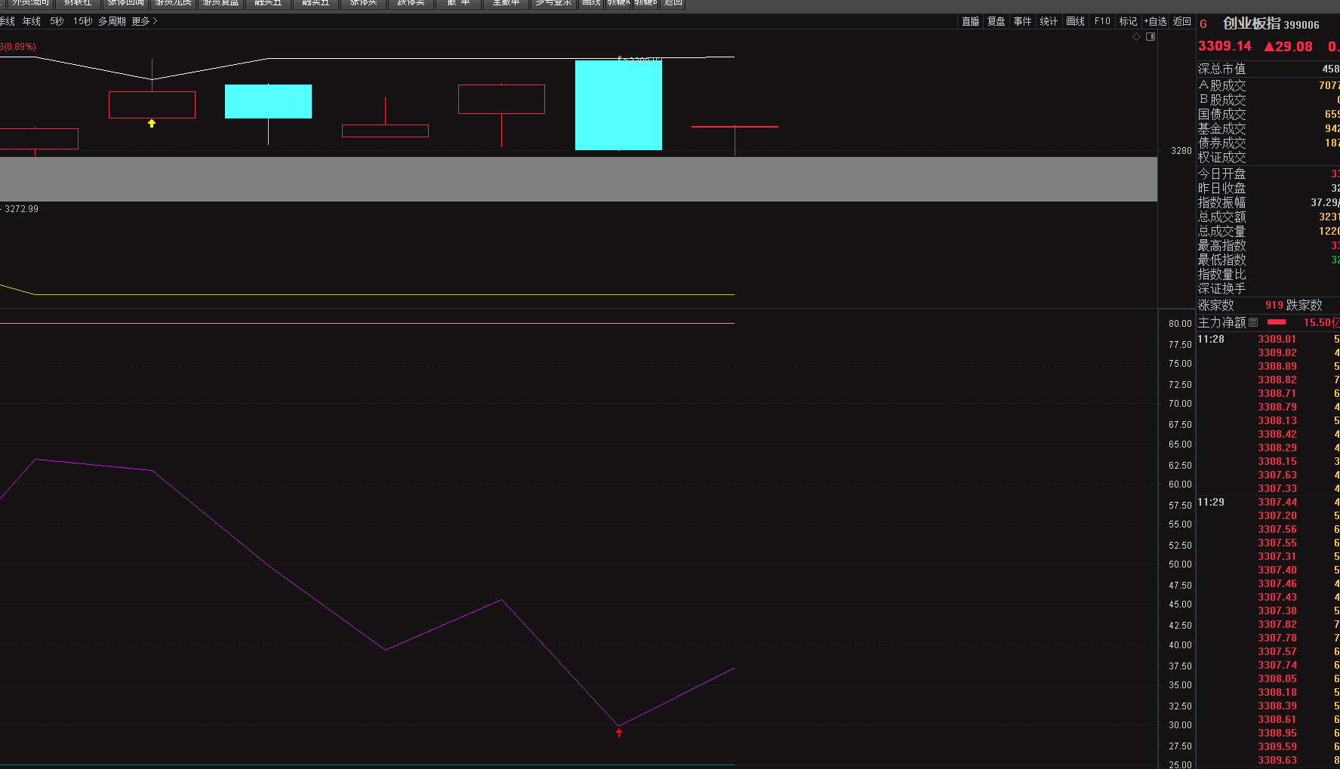Switch to the 15秒 period

pyautogui.click(x=83, y=21)
